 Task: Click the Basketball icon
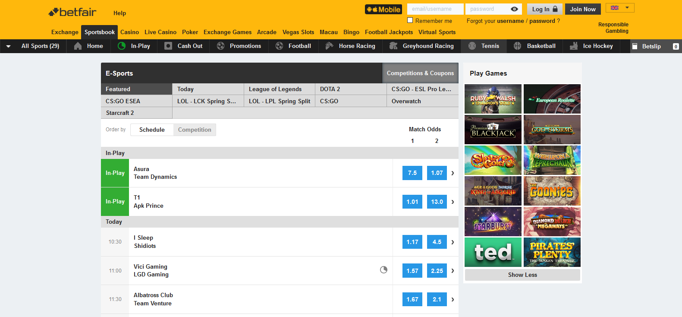[518, 46]
